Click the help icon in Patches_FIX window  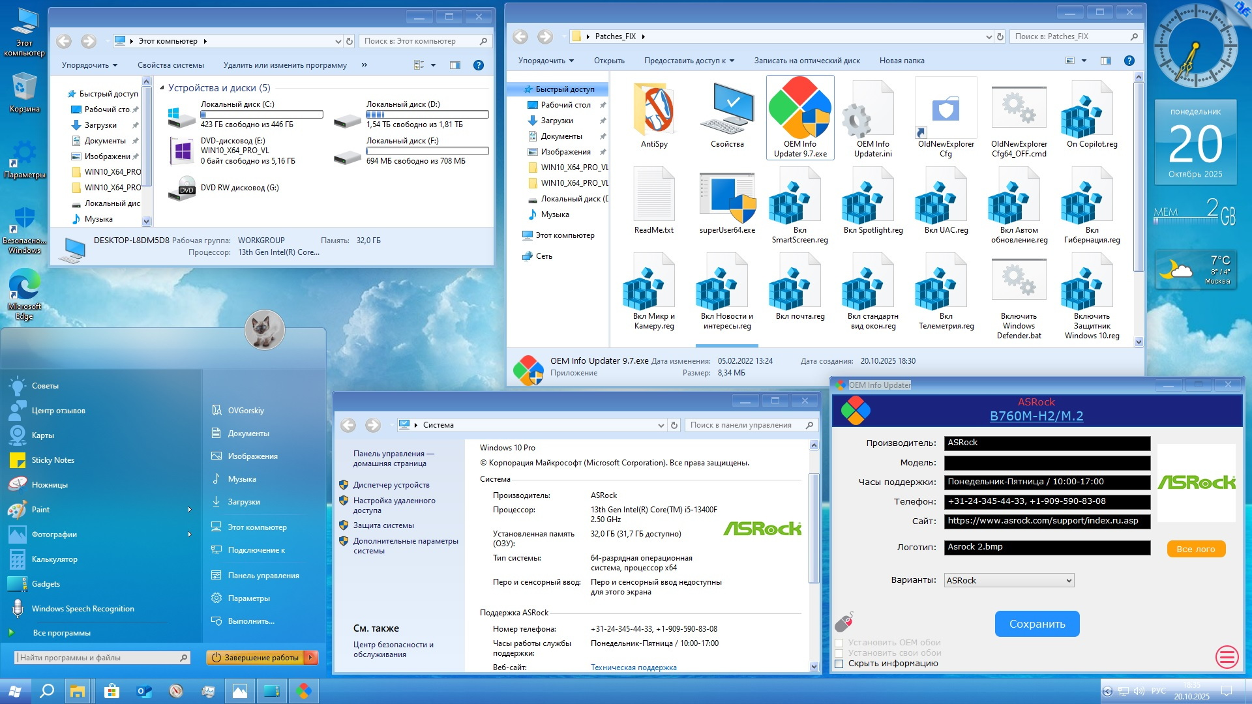click(1129, 61)
